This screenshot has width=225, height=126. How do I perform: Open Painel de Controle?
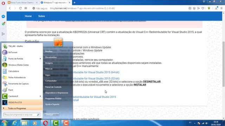click(53, 87)
